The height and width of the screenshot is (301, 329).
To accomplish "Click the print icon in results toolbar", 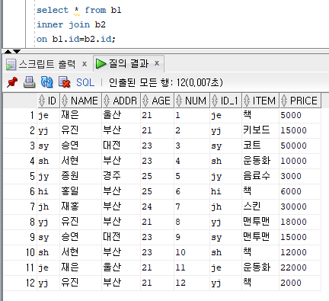I will [x=30, y=82].
